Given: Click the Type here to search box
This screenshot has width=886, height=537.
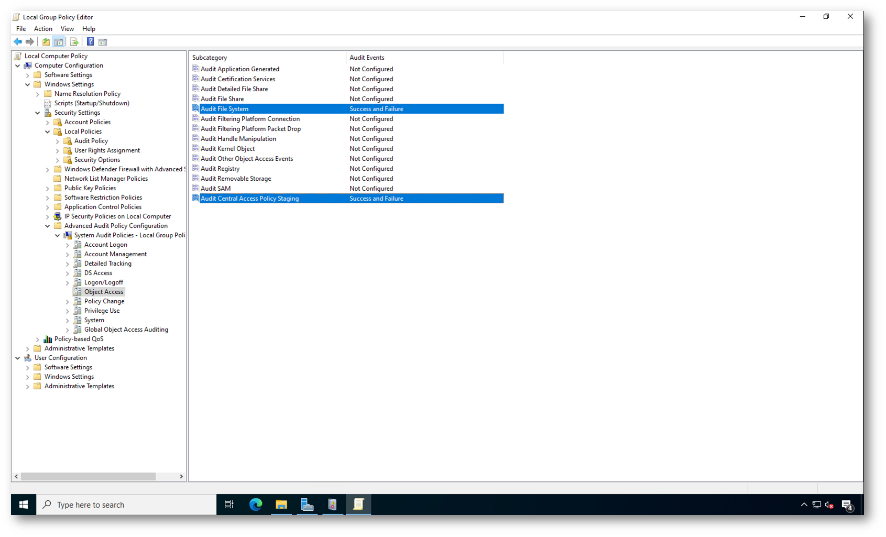Looking at the screenshot, I should (126, 505).
